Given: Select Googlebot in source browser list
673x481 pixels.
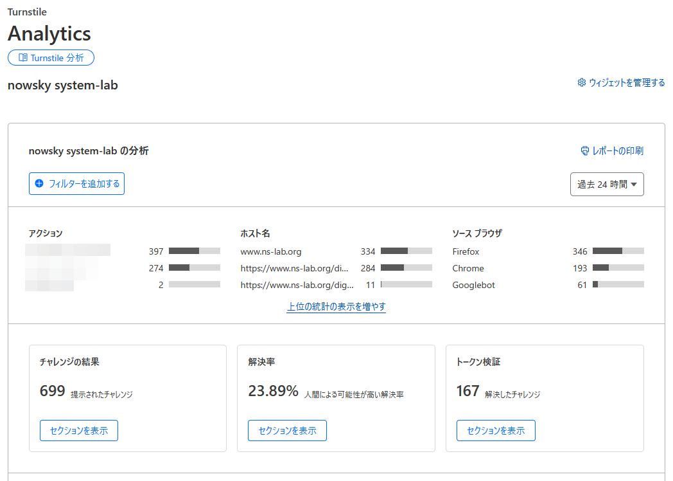Looking at the screenshot, I should (473, 285).
